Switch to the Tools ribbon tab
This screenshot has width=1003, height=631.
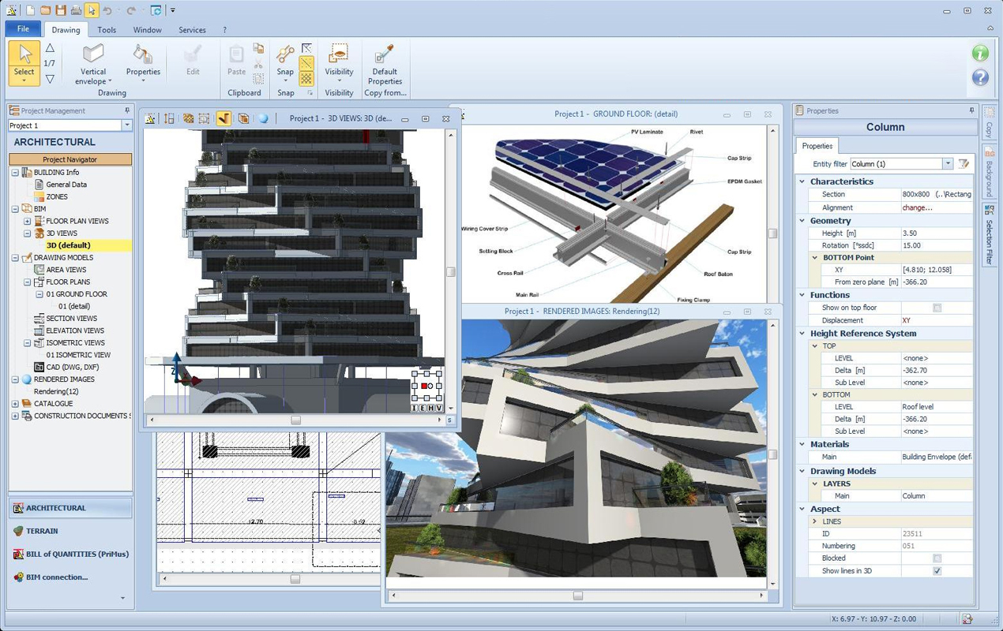[107, 30]
